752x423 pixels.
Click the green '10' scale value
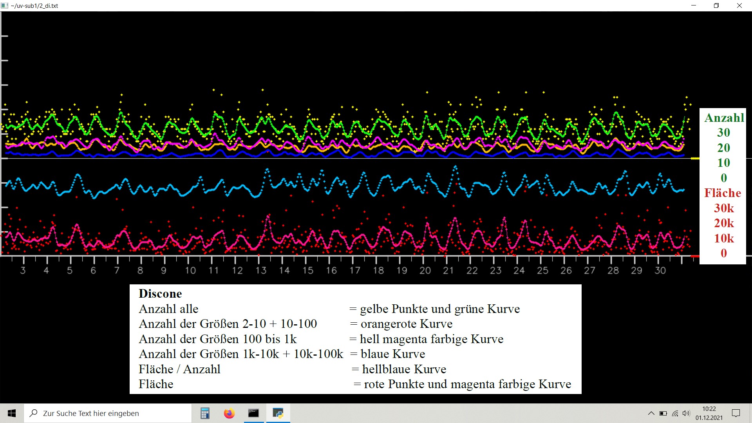tap(724, 163)
